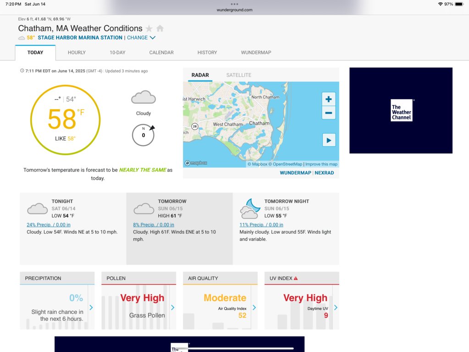Click the Mapbox logo on the map
Image resolution: width=469 pixels, height=352 pixels.
click(x=196, y=163)
